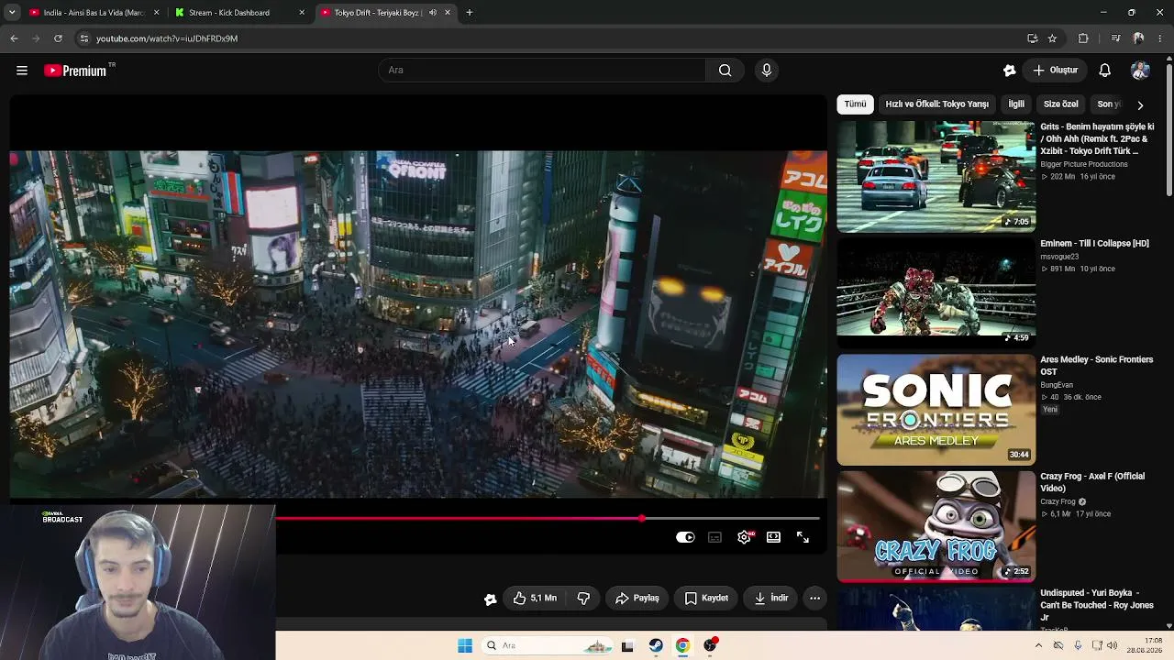Image resolution: width=1174 pixels, height=660 pixels.
Task: Bookmark this page with the star icon
Action: [x=1052, y=38]
